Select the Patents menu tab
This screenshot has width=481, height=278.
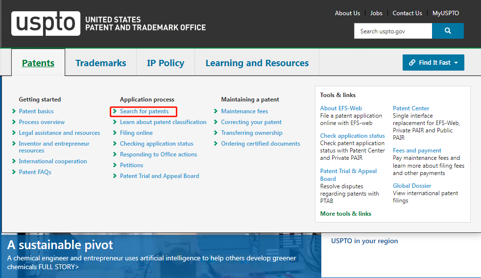point(38,63)
